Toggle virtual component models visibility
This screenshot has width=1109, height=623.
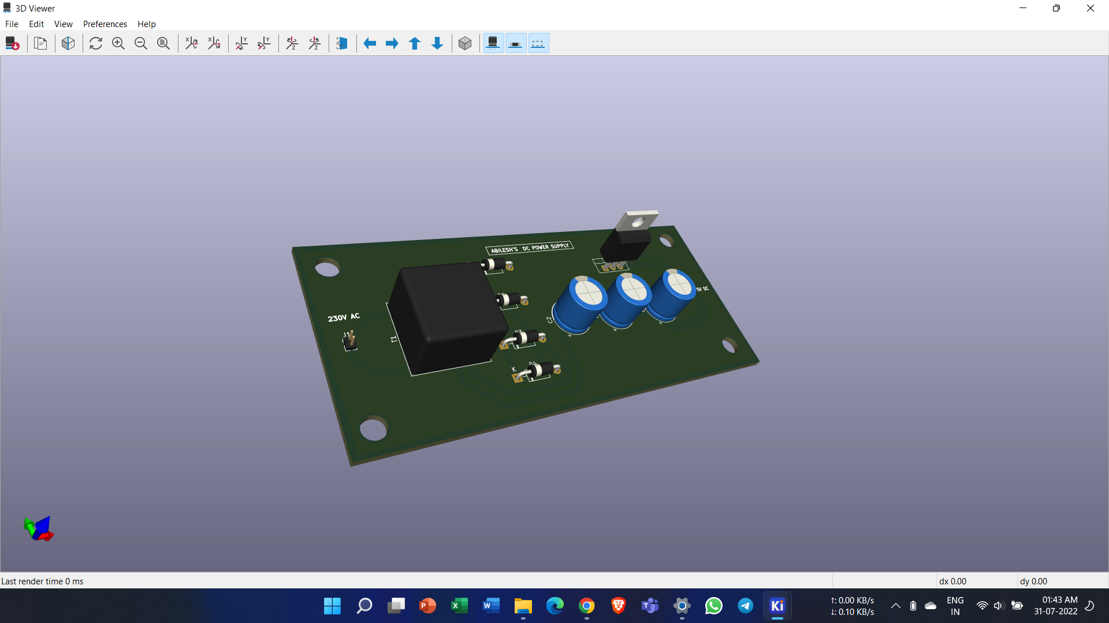538,43
